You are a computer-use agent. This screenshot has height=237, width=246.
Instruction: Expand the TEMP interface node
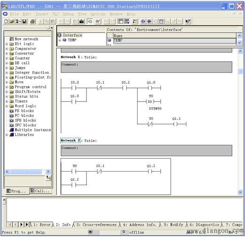(x=60, y=40)
